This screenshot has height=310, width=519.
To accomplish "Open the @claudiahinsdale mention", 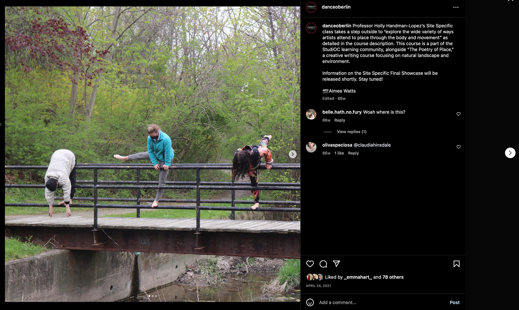I will point(372,145).
